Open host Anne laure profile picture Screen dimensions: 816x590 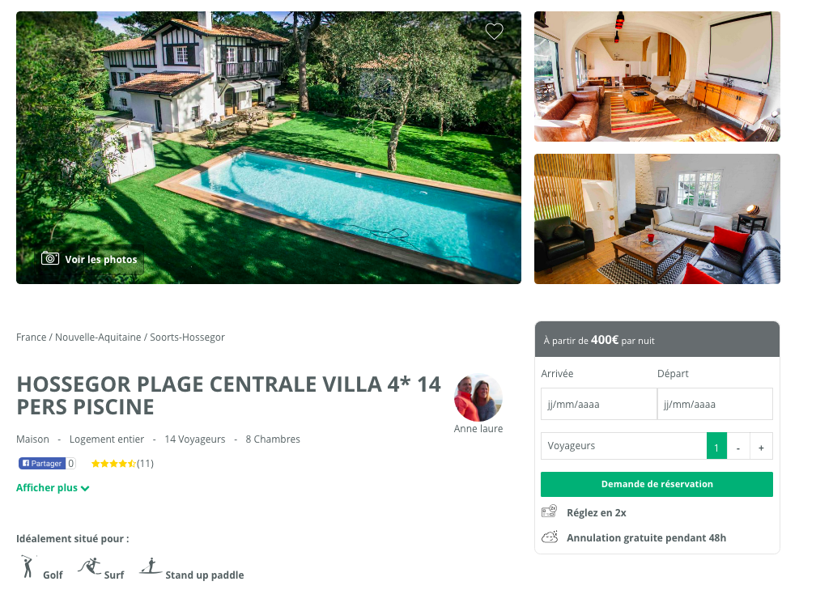[478, 397]
